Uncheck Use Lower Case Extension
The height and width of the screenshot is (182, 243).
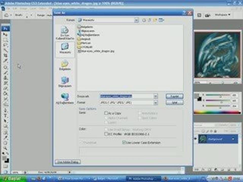pyautogui.click(x=124, y=142)
